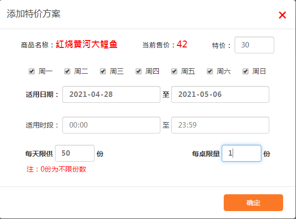This screenshot has height=219, width=296.
Task: Click the 每桌限量 quantity input
Action: (x=242, y=153)
